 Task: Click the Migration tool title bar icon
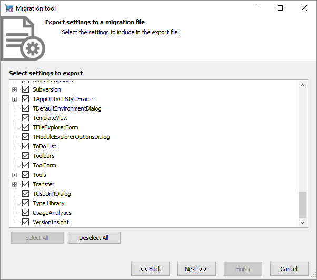click(9, 8)
